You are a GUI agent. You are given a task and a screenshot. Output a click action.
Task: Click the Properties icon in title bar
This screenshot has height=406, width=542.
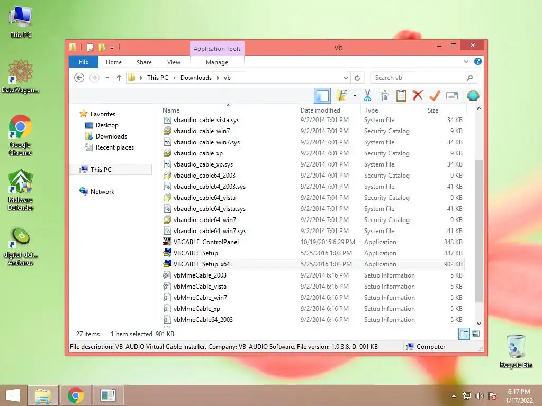[x=90, y=47]
